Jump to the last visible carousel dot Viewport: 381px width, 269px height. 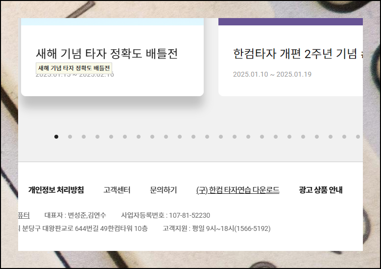pos(358,137)
